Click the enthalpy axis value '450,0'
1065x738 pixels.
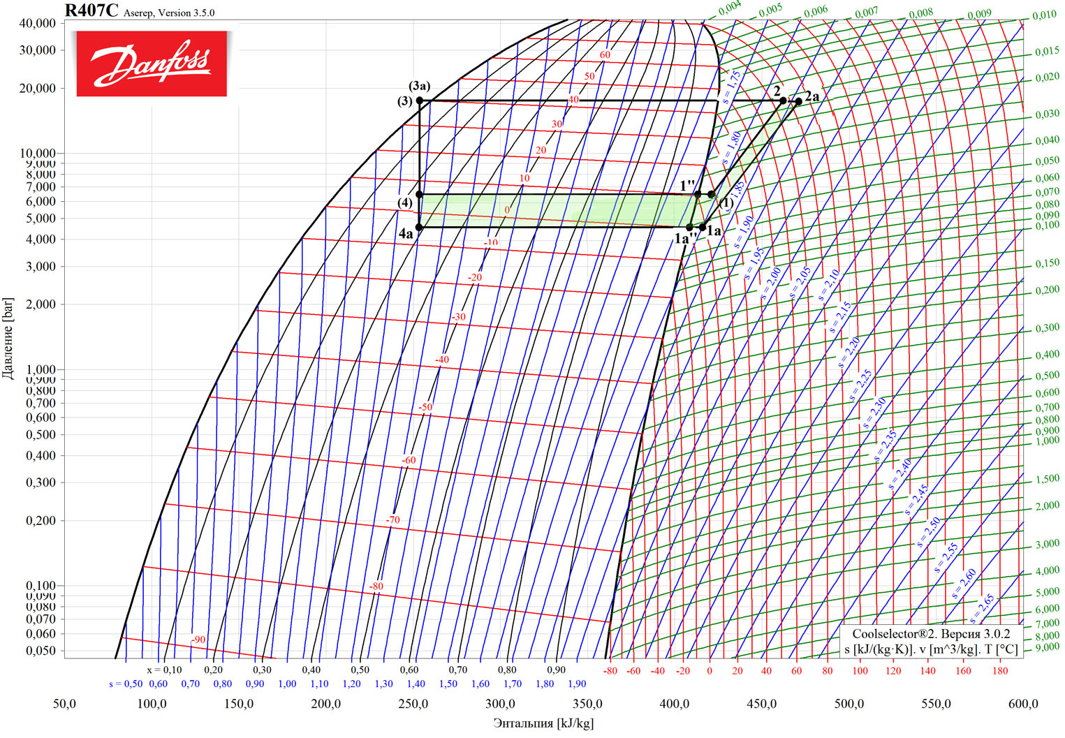761,704
